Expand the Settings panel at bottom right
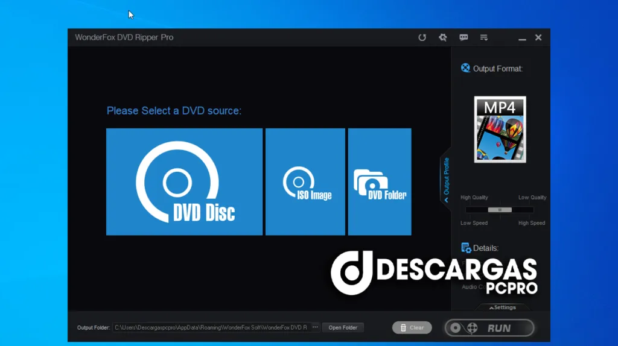 click(502, 307)
